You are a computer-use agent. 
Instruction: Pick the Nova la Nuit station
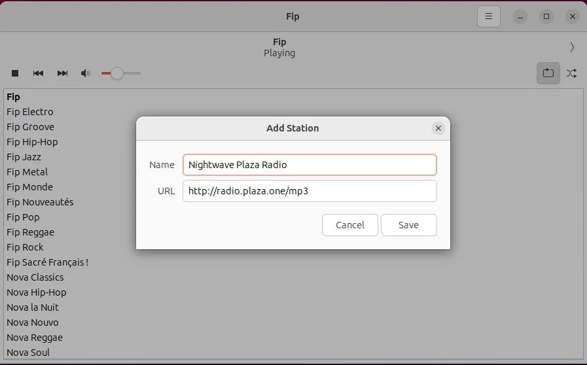pos(33,307)
